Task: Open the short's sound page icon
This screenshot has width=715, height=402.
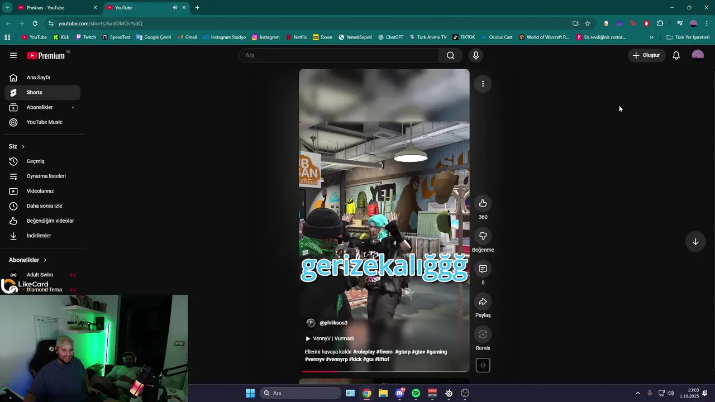Action: coord(483,365)
